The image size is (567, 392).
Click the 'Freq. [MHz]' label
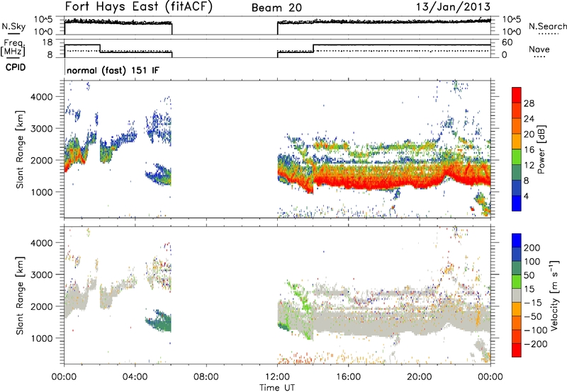tap(13, 47)
